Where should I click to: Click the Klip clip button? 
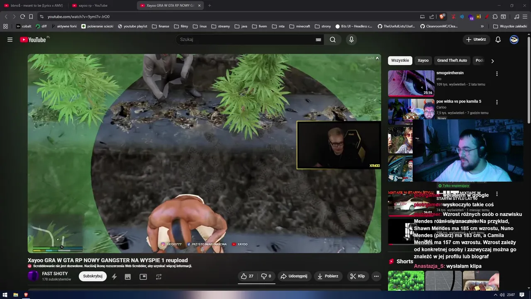pos(357,276)
